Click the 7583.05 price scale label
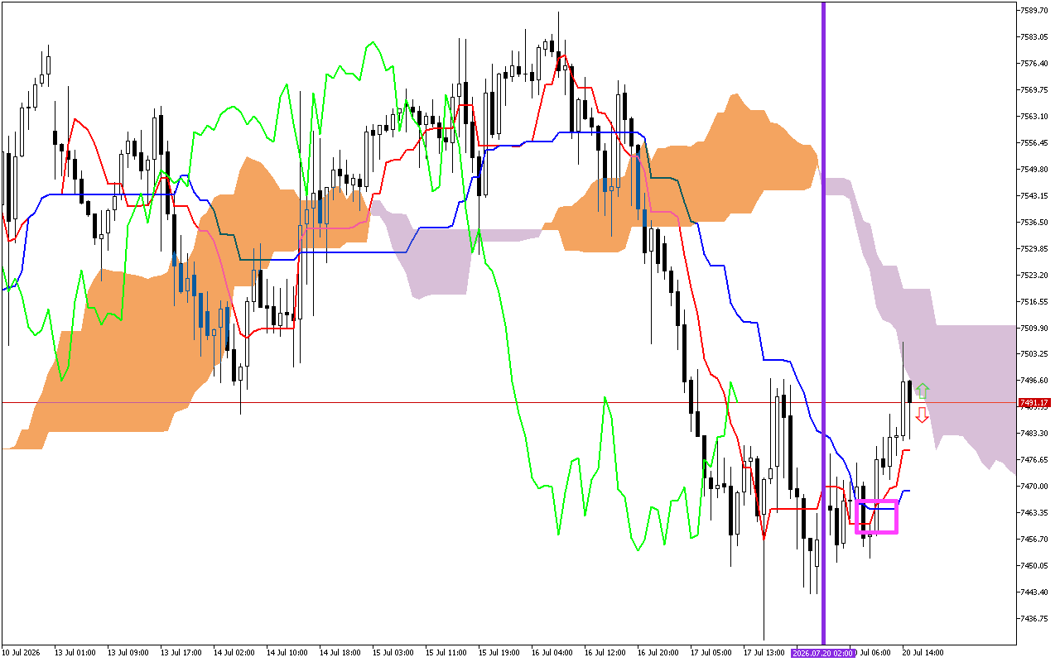Viewport: 1060px width, 662px height. [1036, 37]
